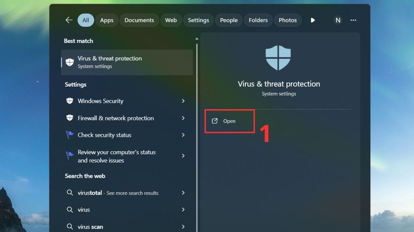Screen dimensions: 414x232
Task: Click the virustotal search magnifier icon
Action: (x=70, y=193)
